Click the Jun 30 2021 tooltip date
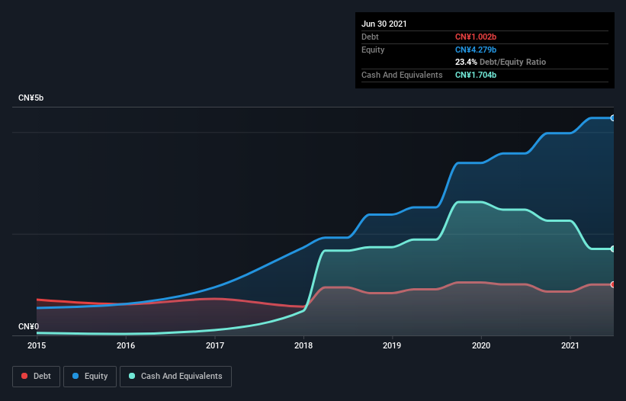Screen dimensions: 626x401 [384, 24]
